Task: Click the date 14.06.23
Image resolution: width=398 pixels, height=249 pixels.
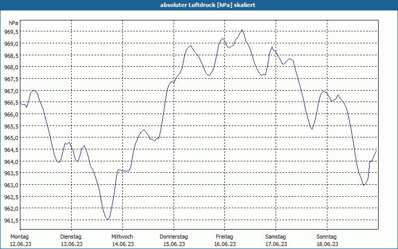Action: pyautogui.click(x=123, y=244)
